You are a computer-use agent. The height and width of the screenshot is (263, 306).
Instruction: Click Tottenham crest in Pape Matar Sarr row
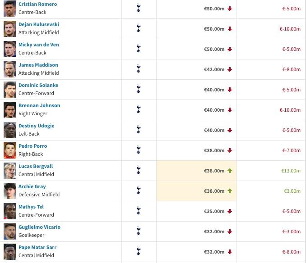pyautogui.click(x=139, y=251)
